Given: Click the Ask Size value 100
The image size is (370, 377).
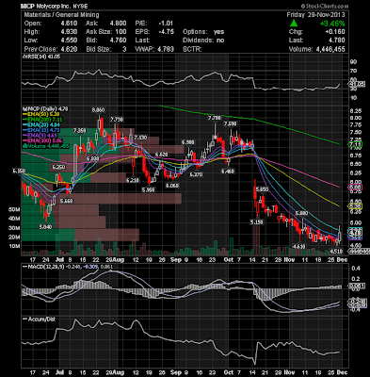Looking at the screenshot, I should click(121, 32).
